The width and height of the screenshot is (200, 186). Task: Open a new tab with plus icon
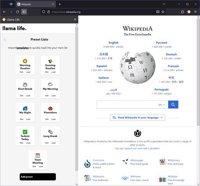[x=60, y=4]
